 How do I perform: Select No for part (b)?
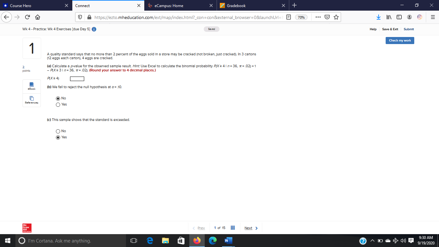[58, 98]
